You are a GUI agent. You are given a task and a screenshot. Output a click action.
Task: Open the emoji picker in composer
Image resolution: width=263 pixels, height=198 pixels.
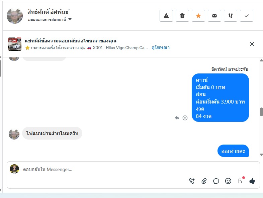(x=228, y=181)
